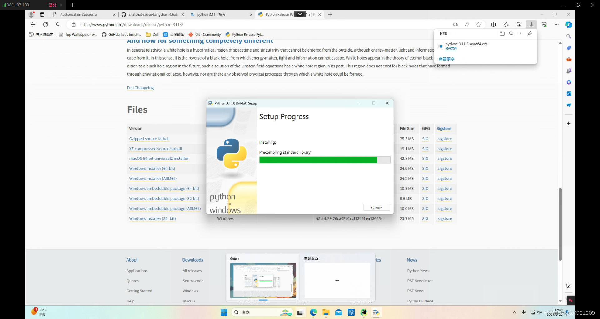Click the weather widget in the taskbar

39,312
